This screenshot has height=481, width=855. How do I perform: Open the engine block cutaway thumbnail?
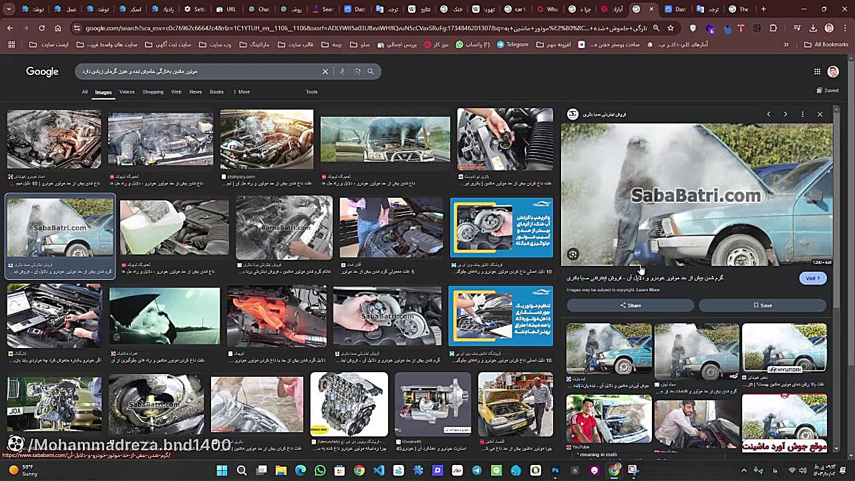pos(349,404)
